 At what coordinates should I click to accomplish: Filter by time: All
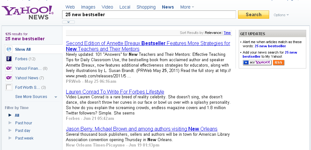point(17,115)
